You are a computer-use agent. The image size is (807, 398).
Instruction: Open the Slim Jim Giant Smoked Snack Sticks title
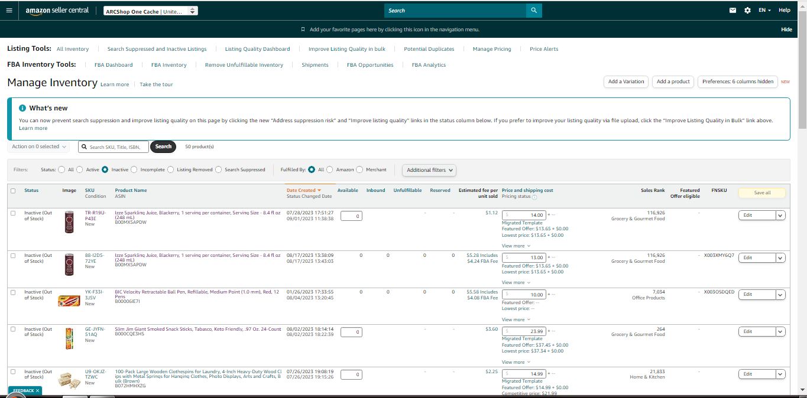198,328
